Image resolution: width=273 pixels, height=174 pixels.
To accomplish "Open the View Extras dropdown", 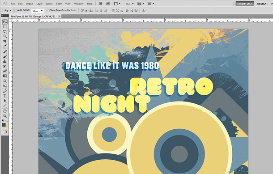I will click(117, 4).
